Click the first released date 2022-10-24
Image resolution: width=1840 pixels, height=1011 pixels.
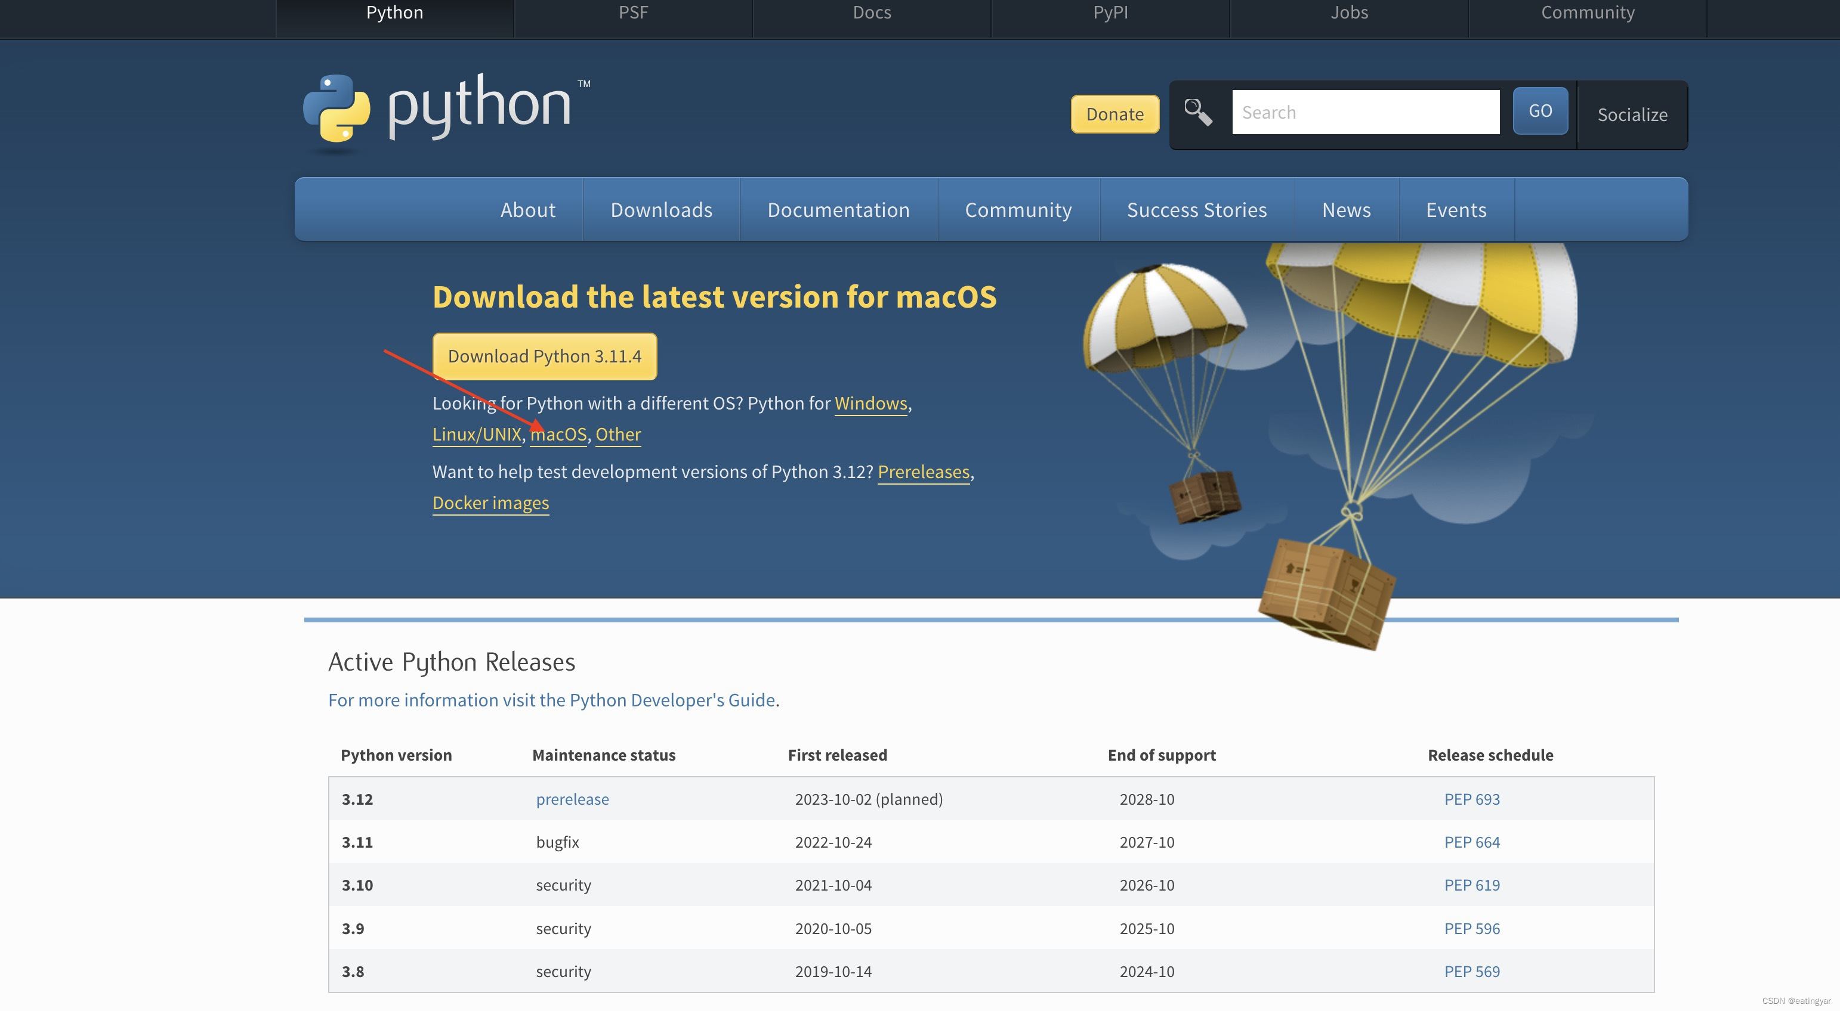click(x=833, y=842)
